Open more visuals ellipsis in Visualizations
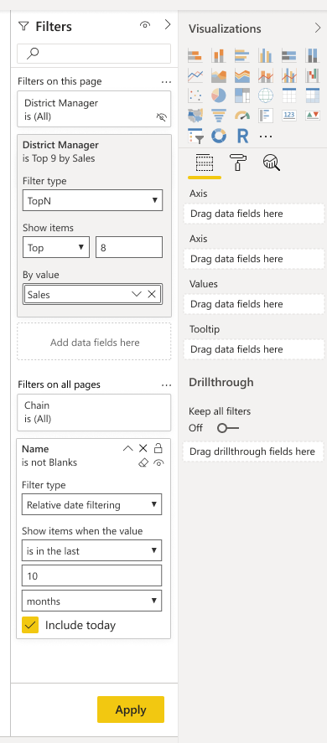Viewport: 327px width, 743px height. coord(266,137)
